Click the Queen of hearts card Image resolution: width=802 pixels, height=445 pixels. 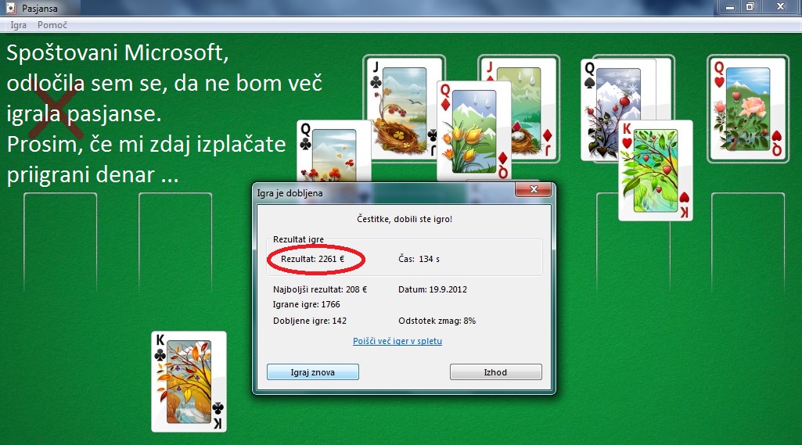748,109
